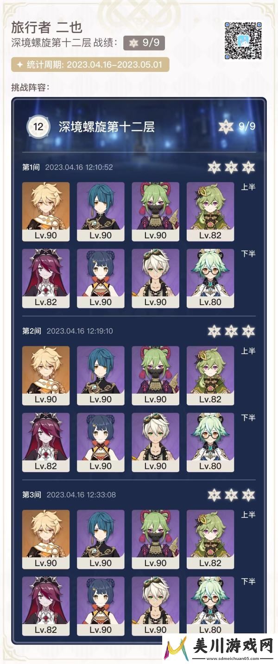Select white-haired Lv.90 character in 第3间 下半
The height and width of the screenshot is (664, 278).
click(155, 607)
